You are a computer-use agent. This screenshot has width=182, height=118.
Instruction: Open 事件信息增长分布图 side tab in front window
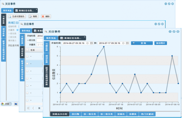coord(47,76)
